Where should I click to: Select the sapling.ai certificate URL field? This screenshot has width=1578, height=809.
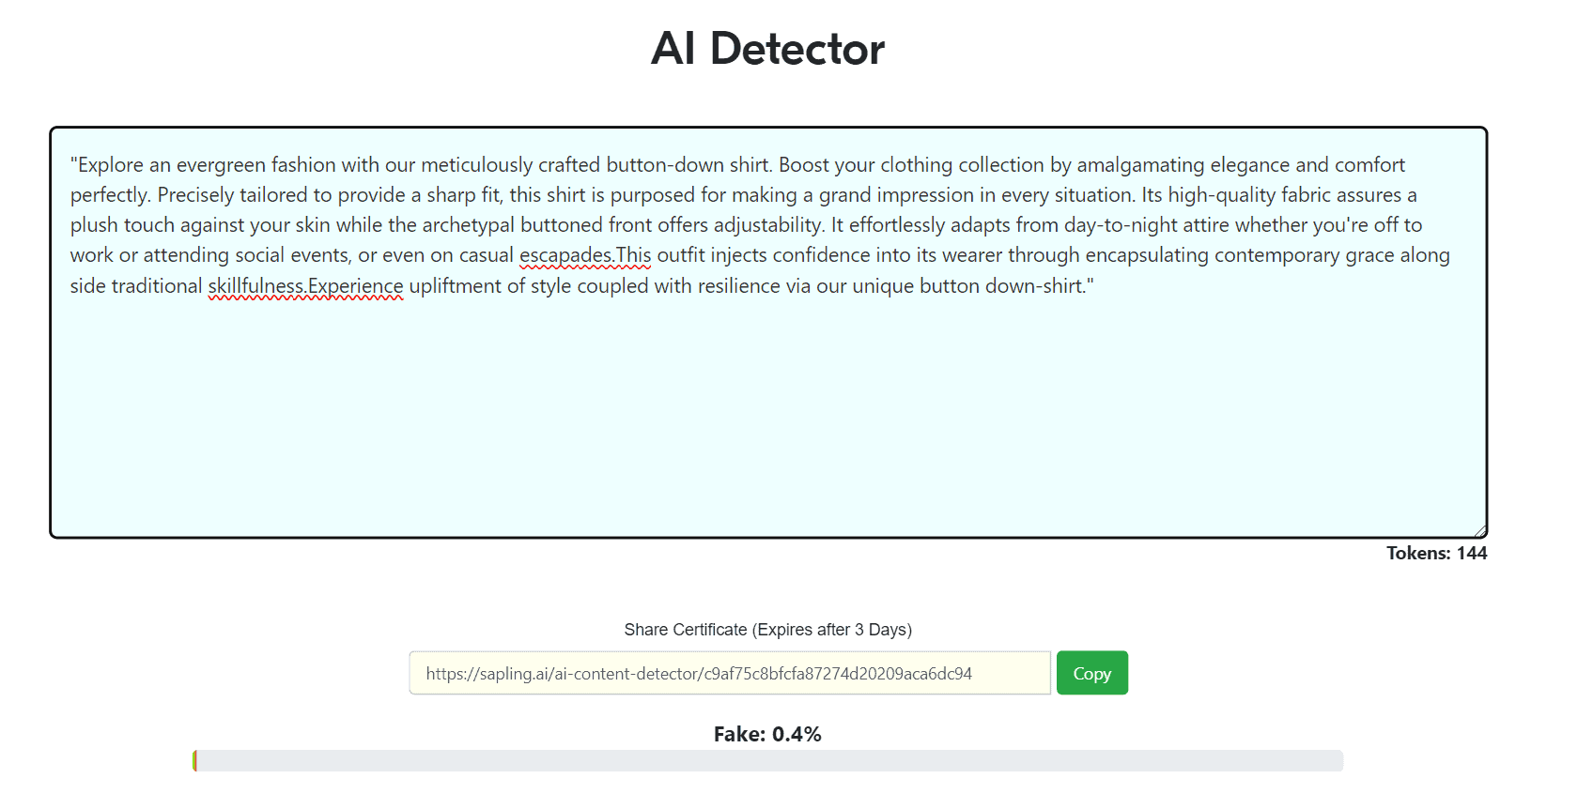730,673
